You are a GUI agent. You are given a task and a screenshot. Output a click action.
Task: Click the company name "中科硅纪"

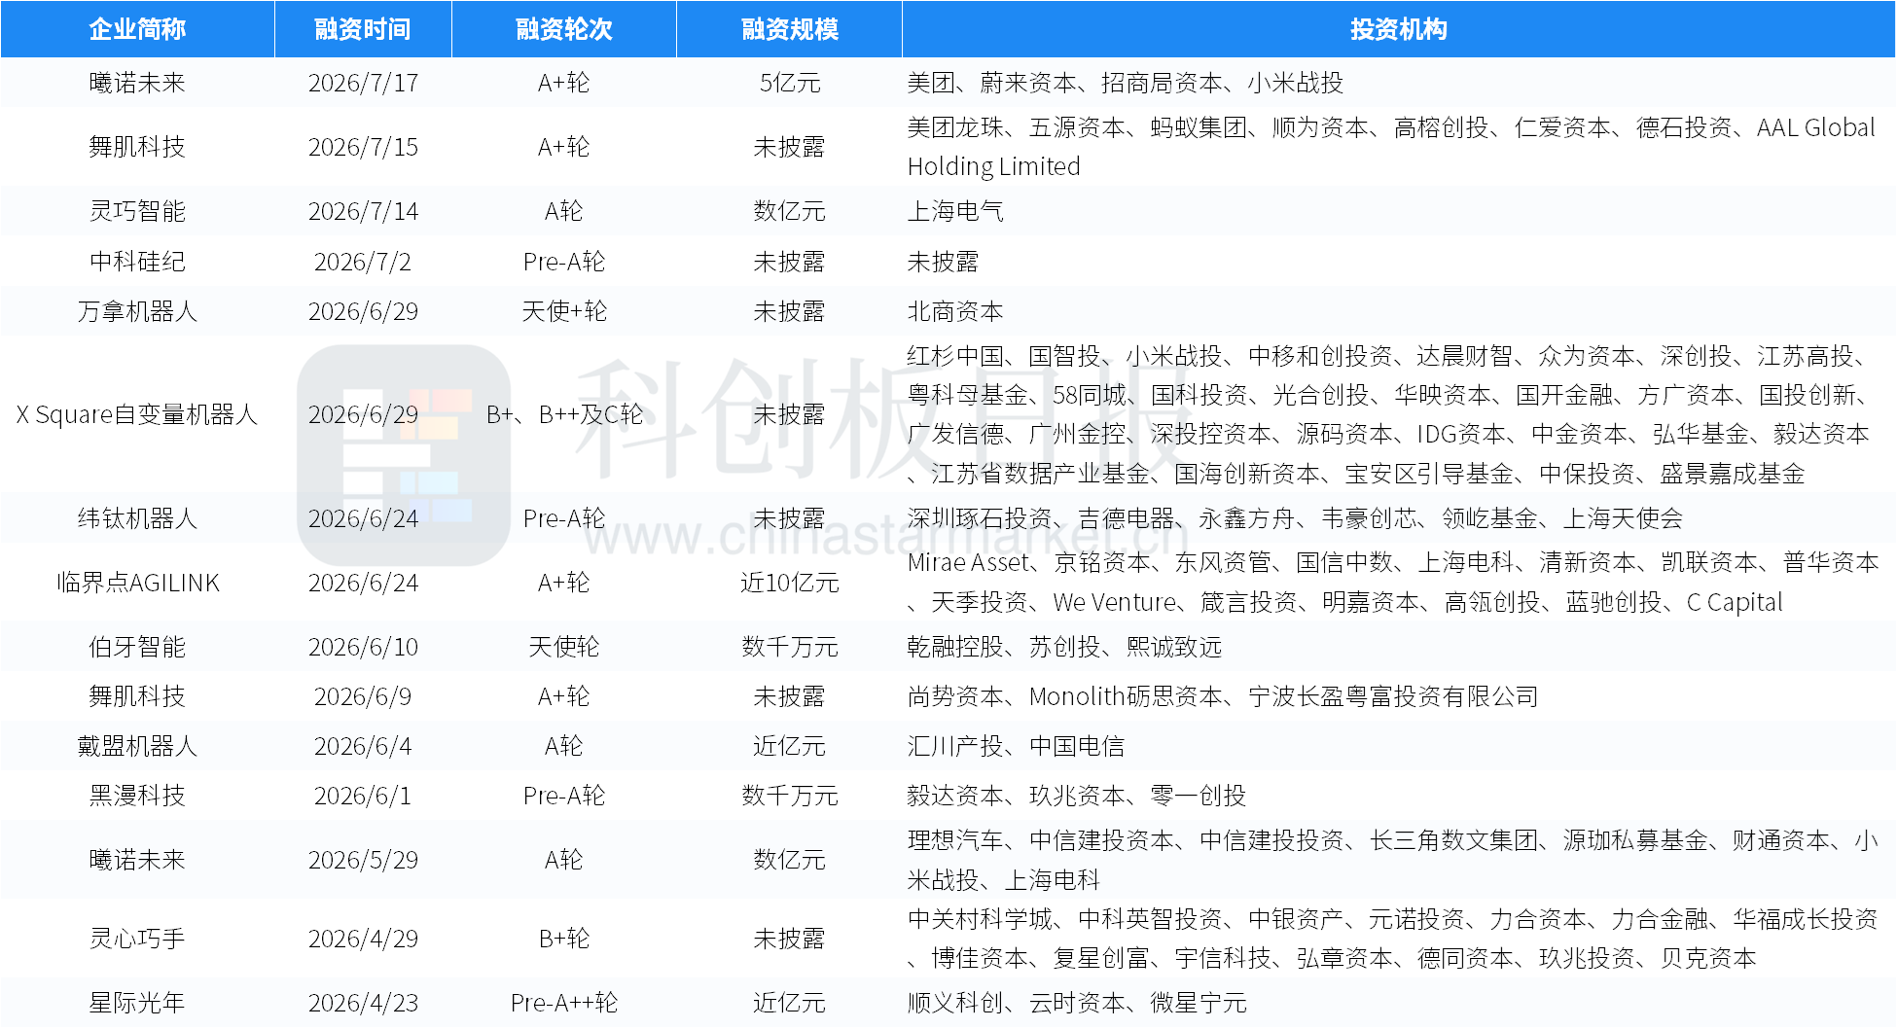[x=137, y=262]
